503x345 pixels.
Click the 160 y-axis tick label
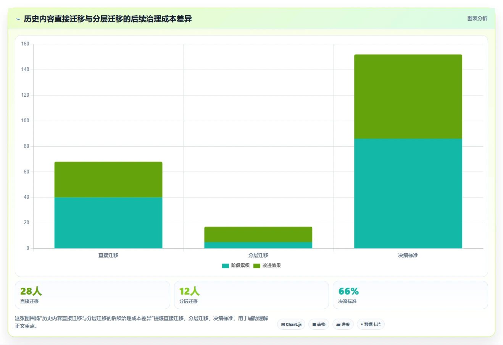(x=25, y=44)
